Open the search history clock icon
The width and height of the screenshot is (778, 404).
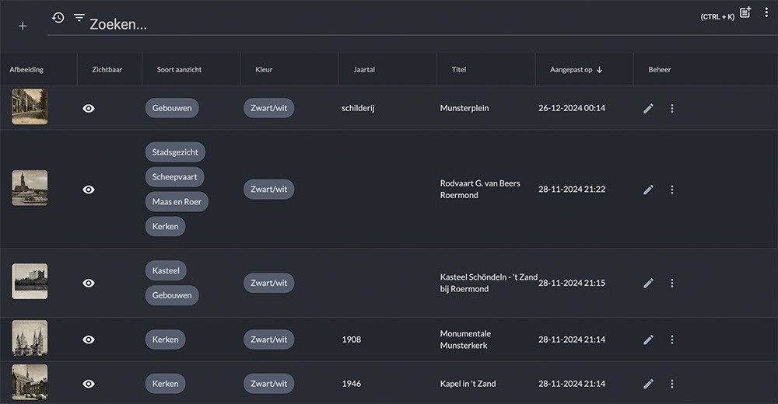(x=58, y=17)
